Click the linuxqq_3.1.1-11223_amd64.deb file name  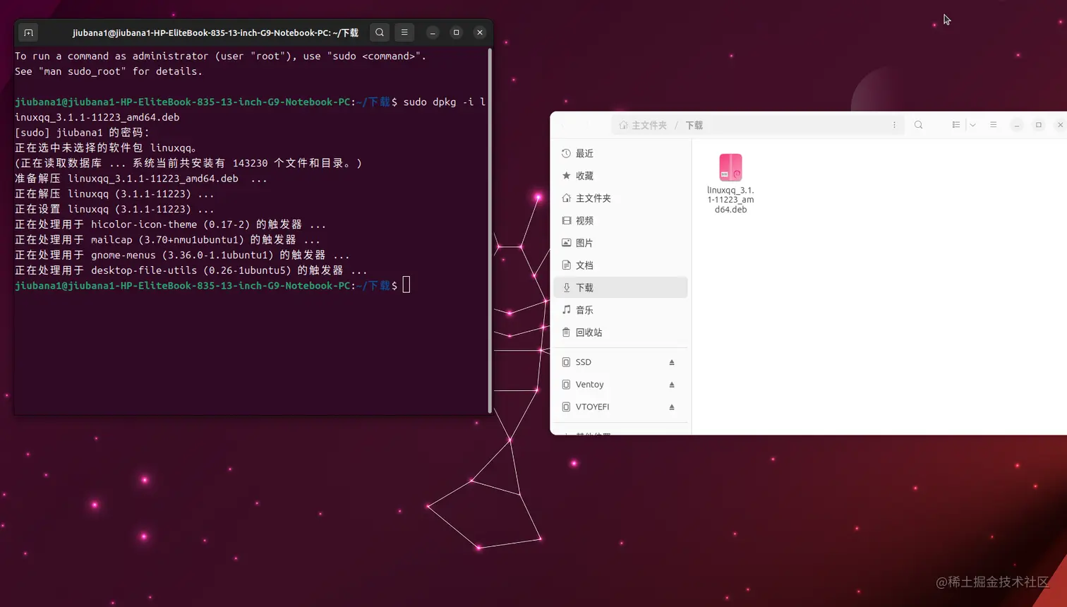(730, 200)
